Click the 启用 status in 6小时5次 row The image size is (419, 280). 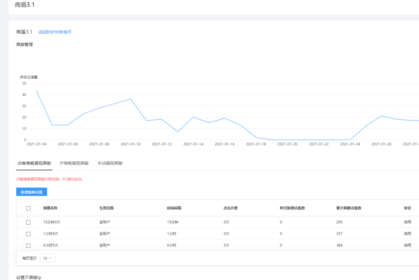point(407,245)
